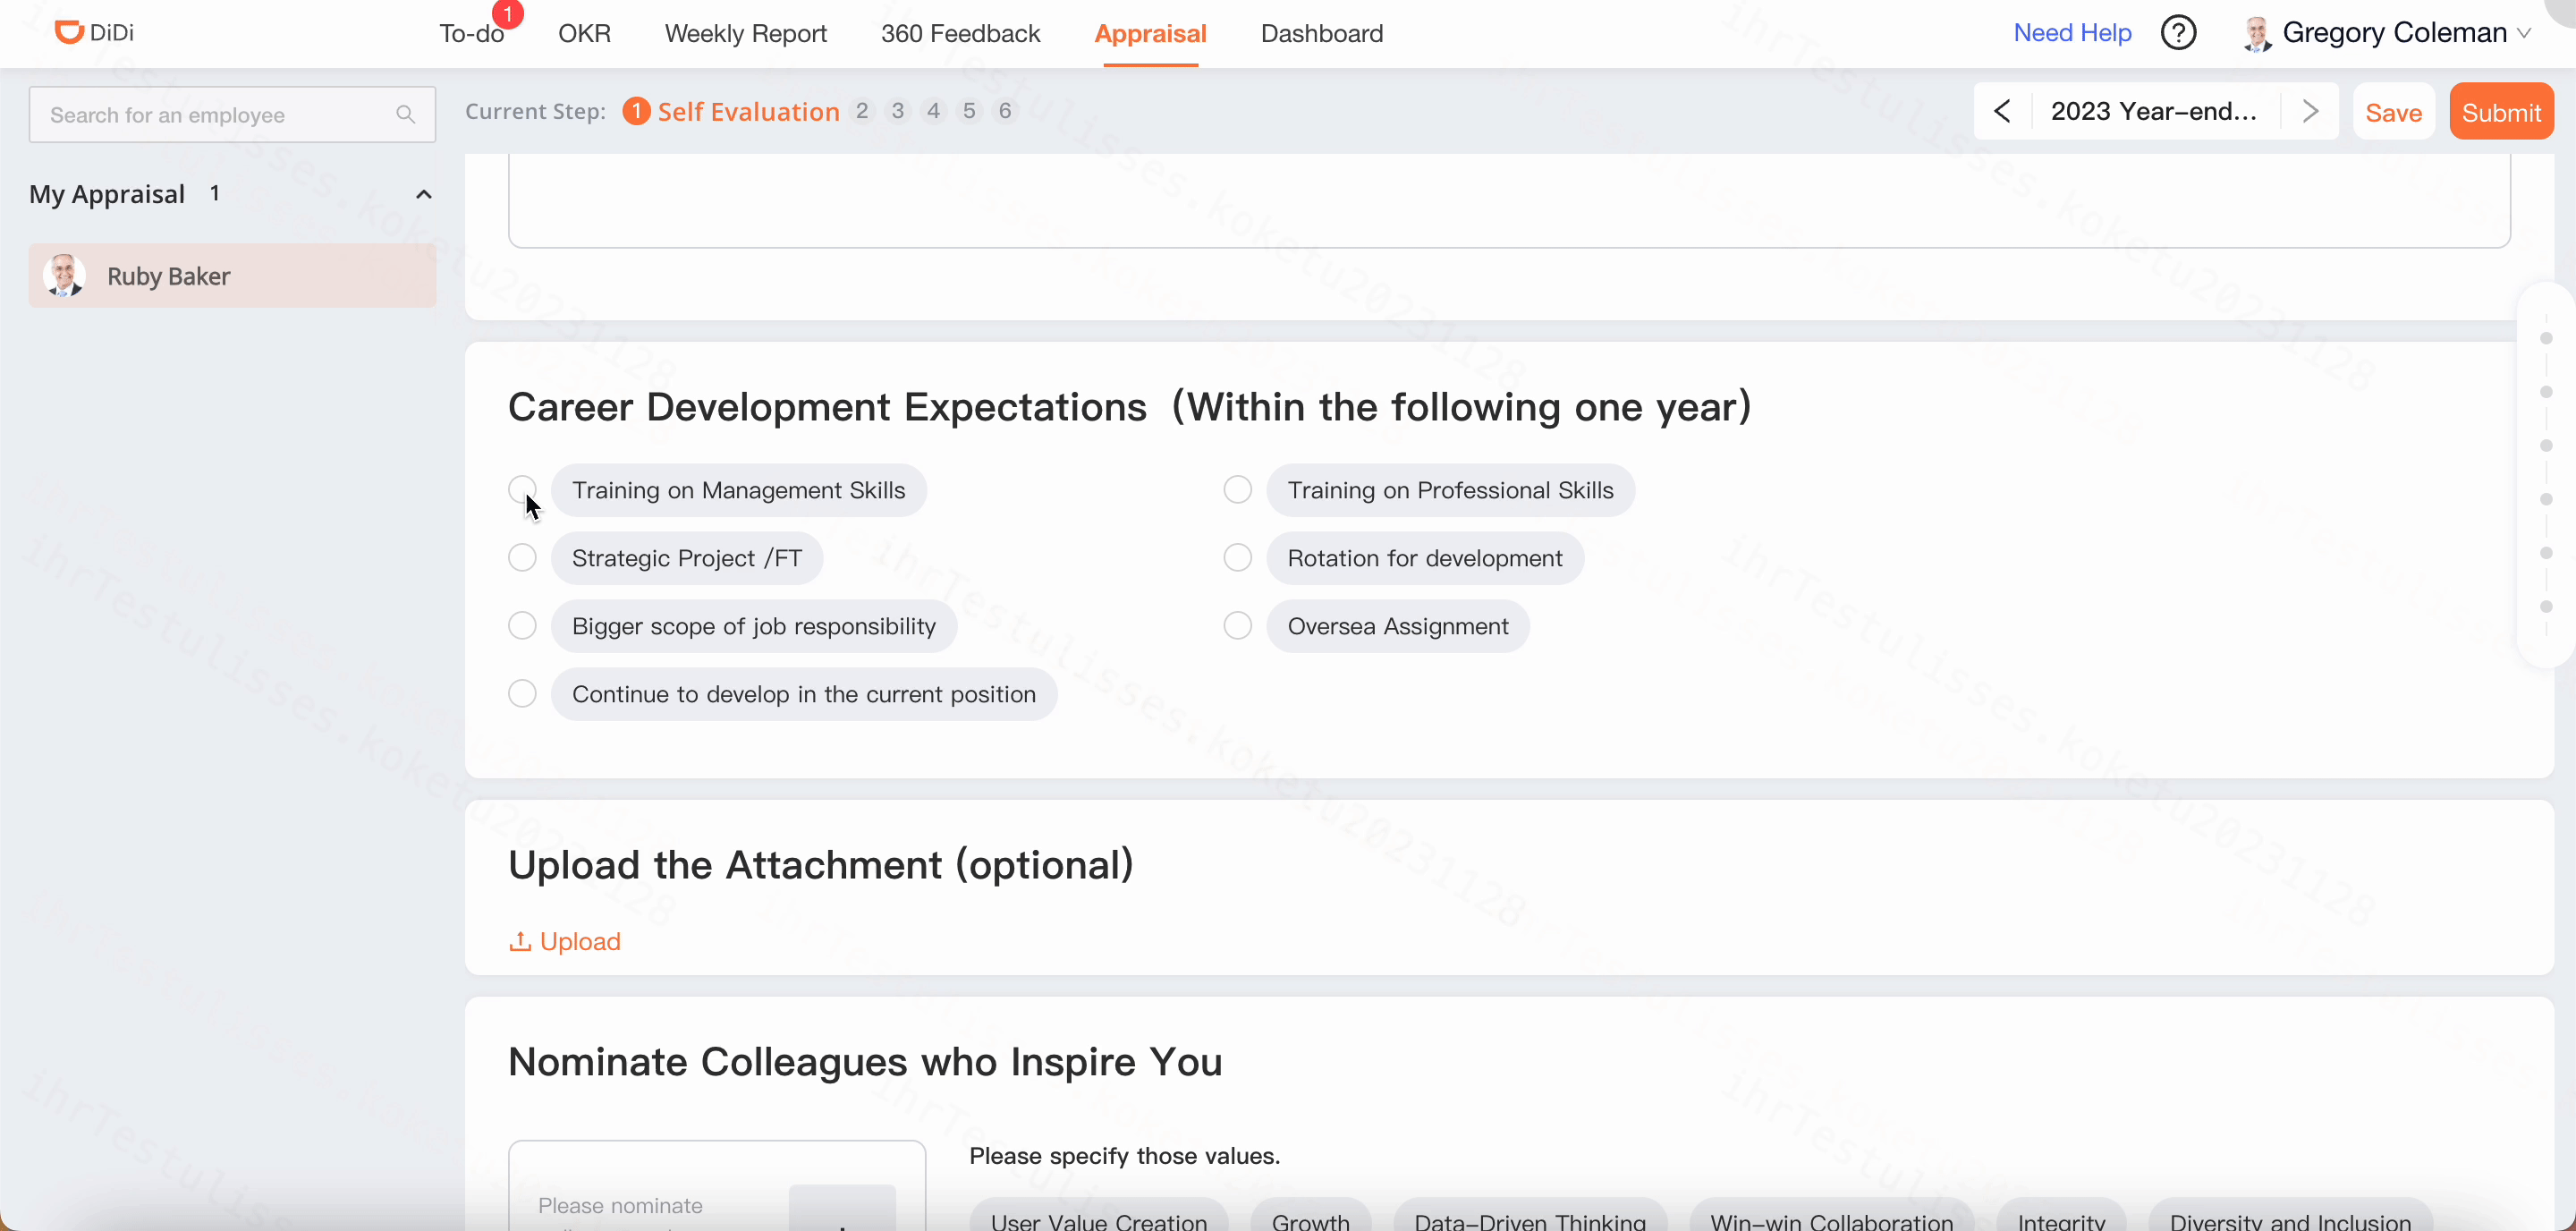Click the Submit button

(2501, 111)
